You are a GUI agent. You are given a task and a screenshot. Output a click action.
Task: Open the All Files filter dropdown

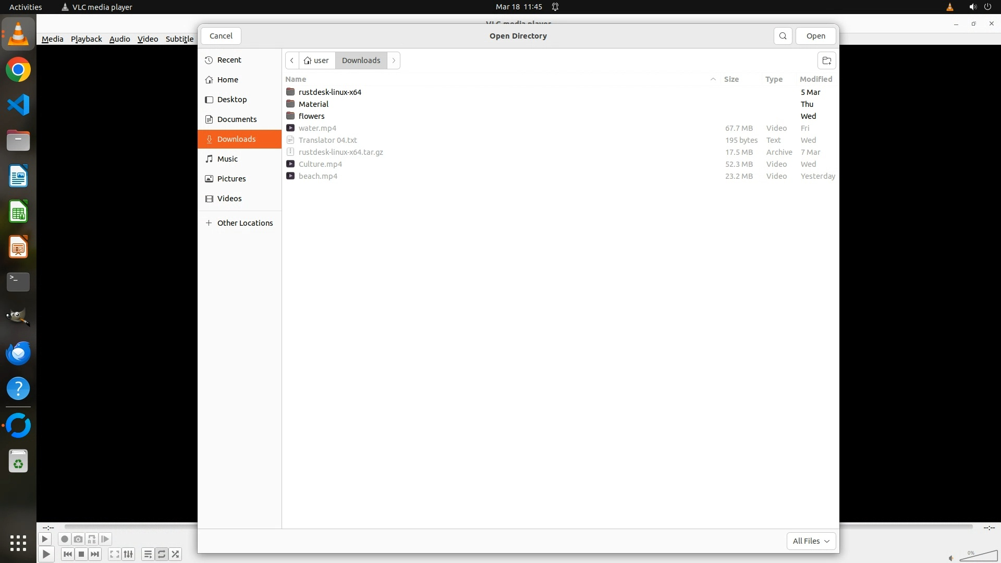[811, 541]
